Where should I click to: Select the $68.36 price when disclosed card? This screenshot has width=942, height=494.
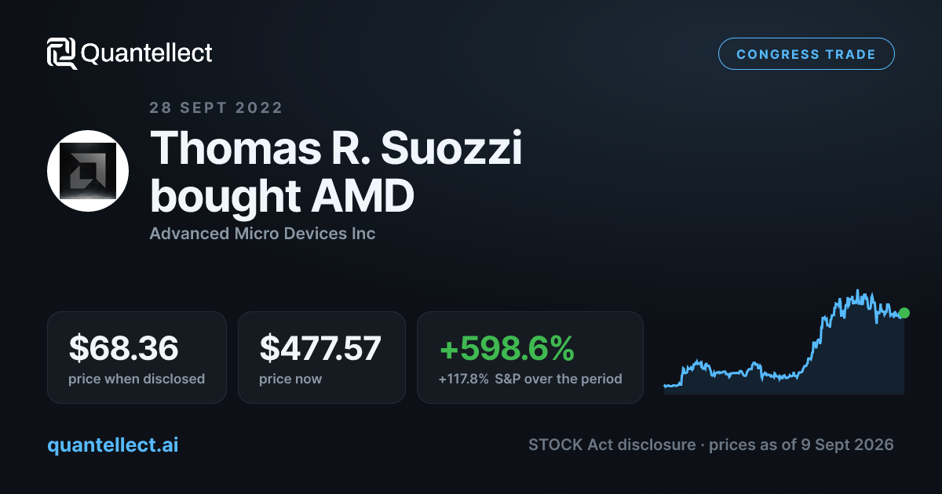pyautogui.click(x=137, y=358)
